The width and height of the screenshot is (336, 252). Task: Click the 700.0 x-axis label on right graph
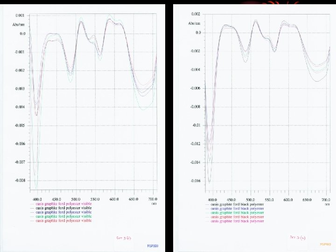coord(326,200)
